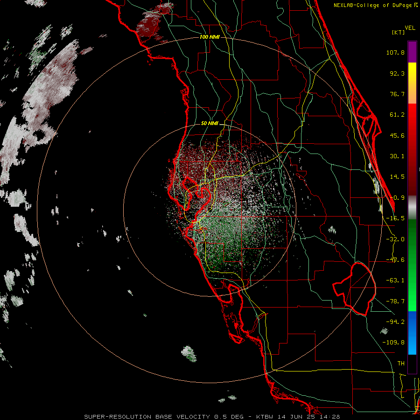Click the 100 NMI range ring label
This screenshot has height=420, width=420.
pyautogui.click(x=210, y=37)
